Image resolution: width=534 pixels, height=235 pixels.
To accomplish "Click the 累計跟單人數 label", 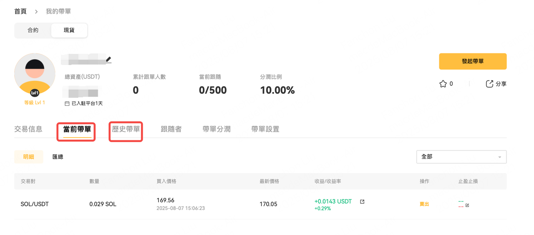I will [149, 77].
